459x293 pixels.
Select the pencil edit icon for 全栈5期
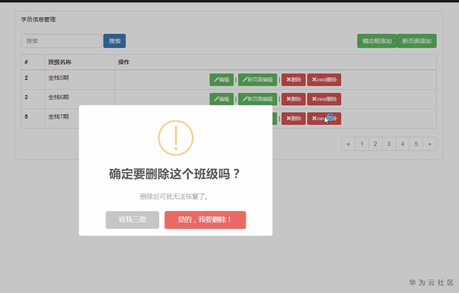click(x=216, y=80)
